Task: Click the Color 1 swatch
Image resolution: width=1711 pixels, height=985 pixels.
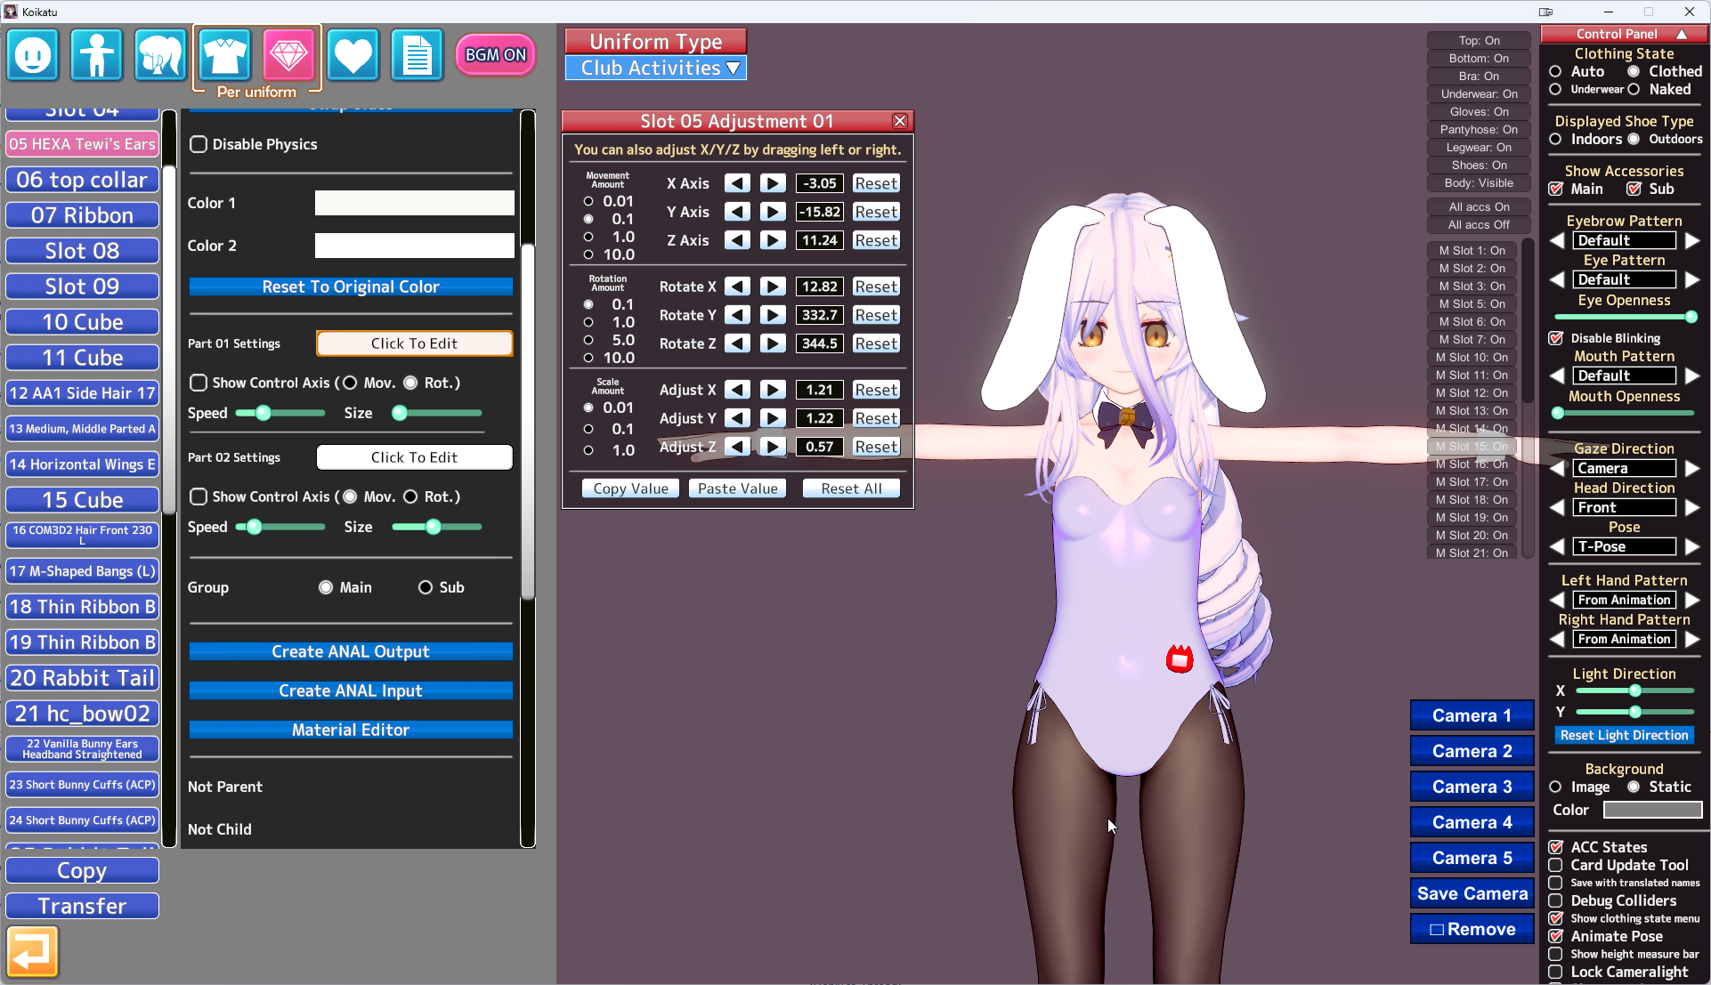Action: 414,203
